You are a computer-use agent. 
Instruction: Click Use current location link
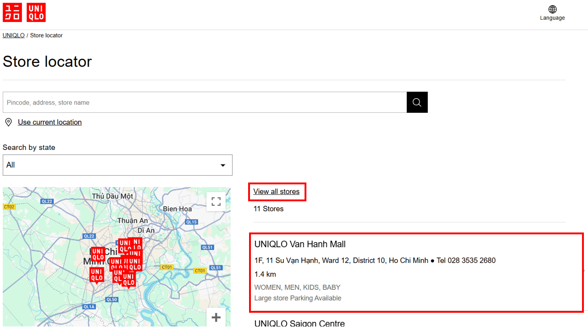coord(50,122)
